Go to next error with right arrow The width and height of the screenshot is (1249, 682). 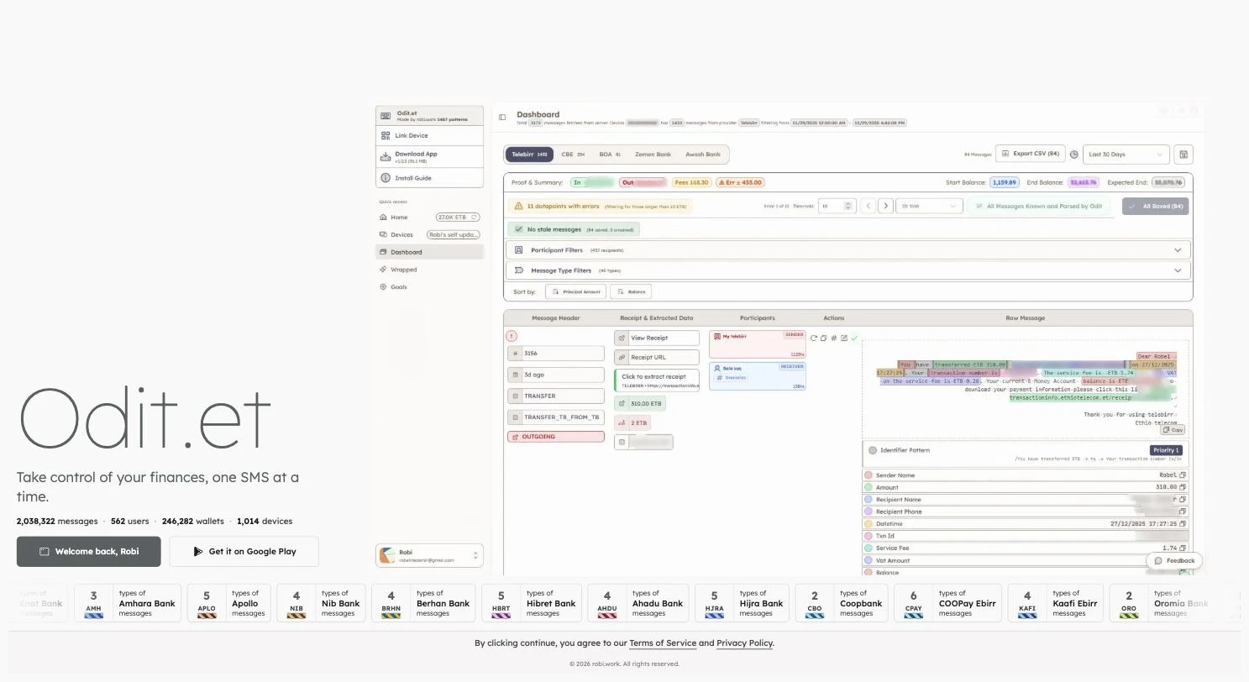(885, 206)
